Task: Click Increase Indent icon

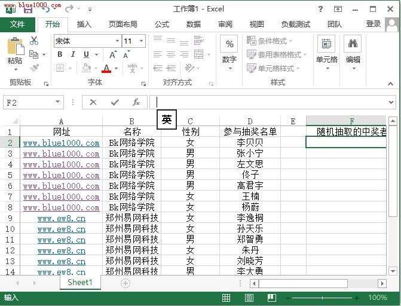Action: tap(171, 68)
